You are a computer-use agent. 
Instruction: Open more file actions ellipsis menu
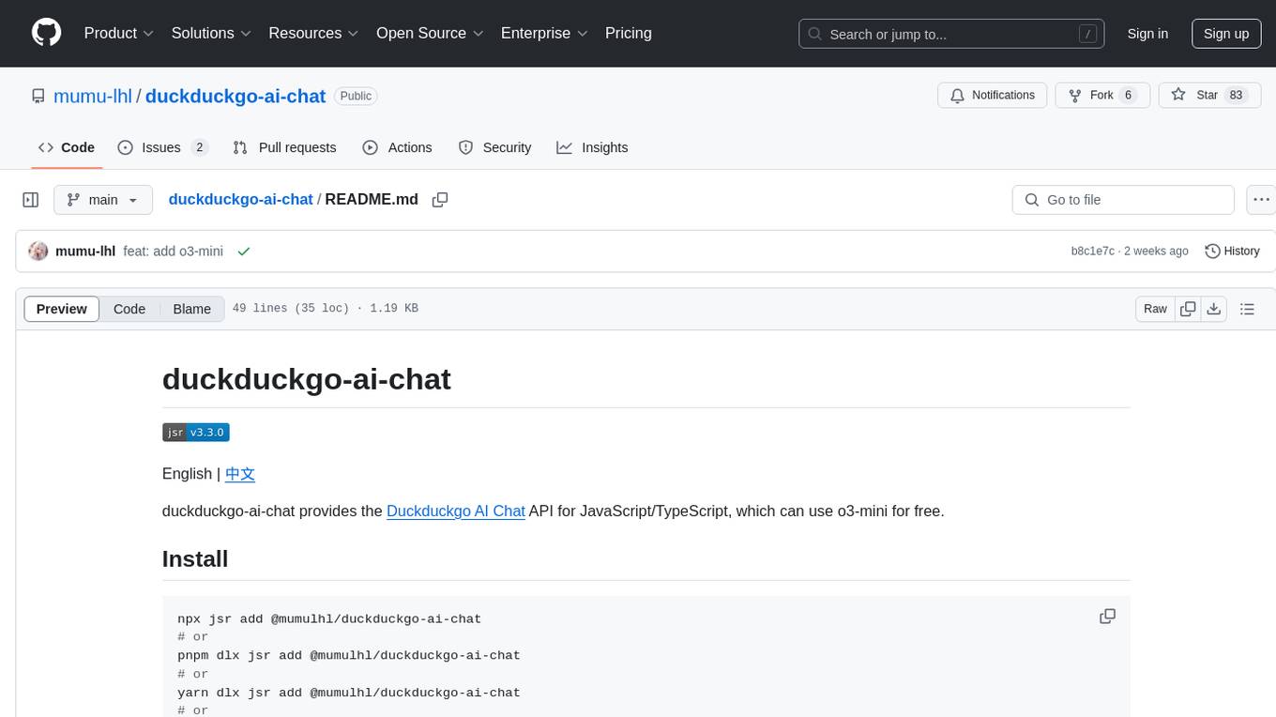tap(1261, 200)
